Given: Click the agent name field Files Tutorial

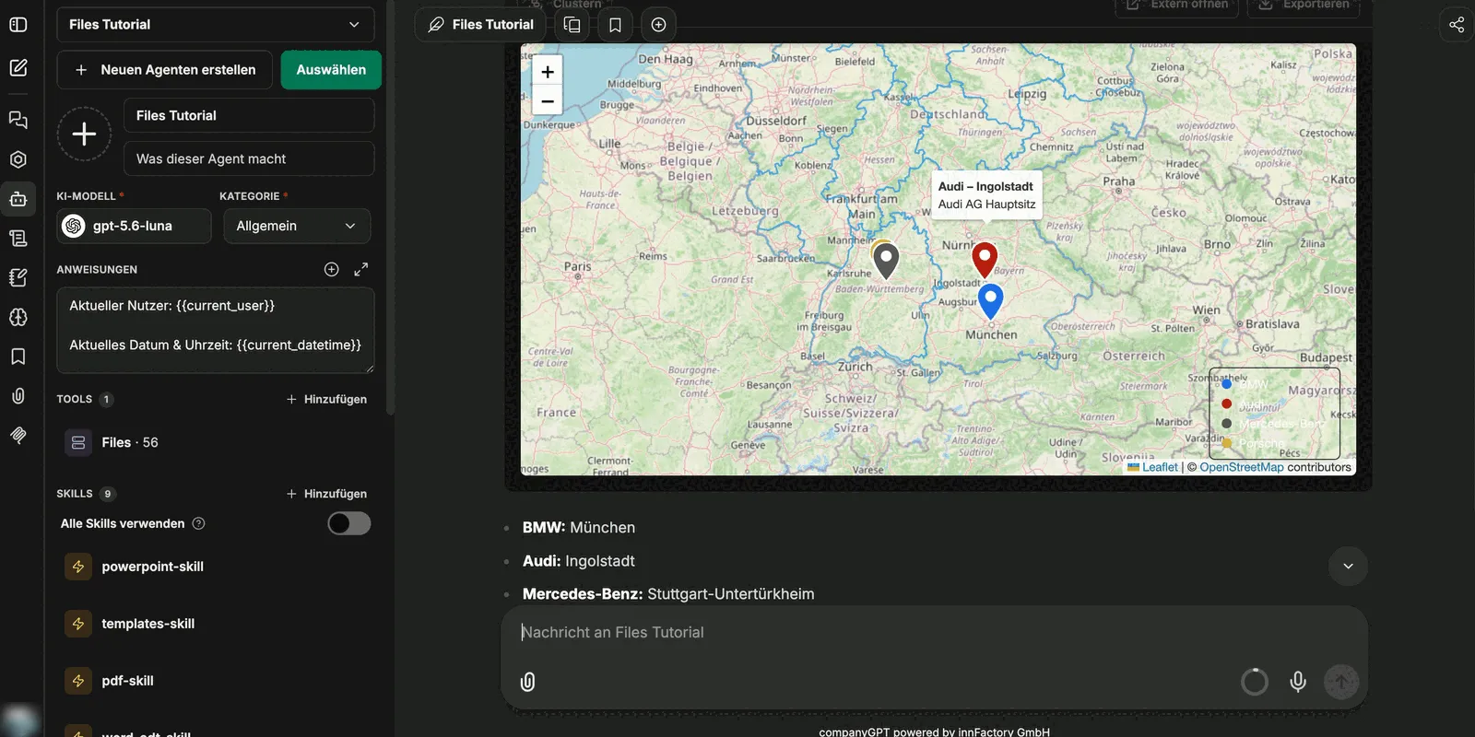Looking at the screenshot, I should [x=249, y=115].
